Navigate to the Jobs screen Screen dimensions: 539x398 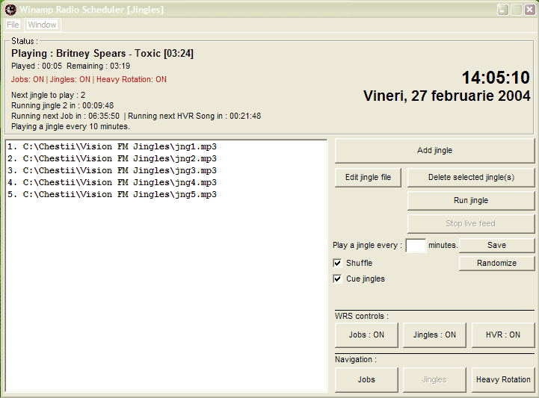coord(366,380)
